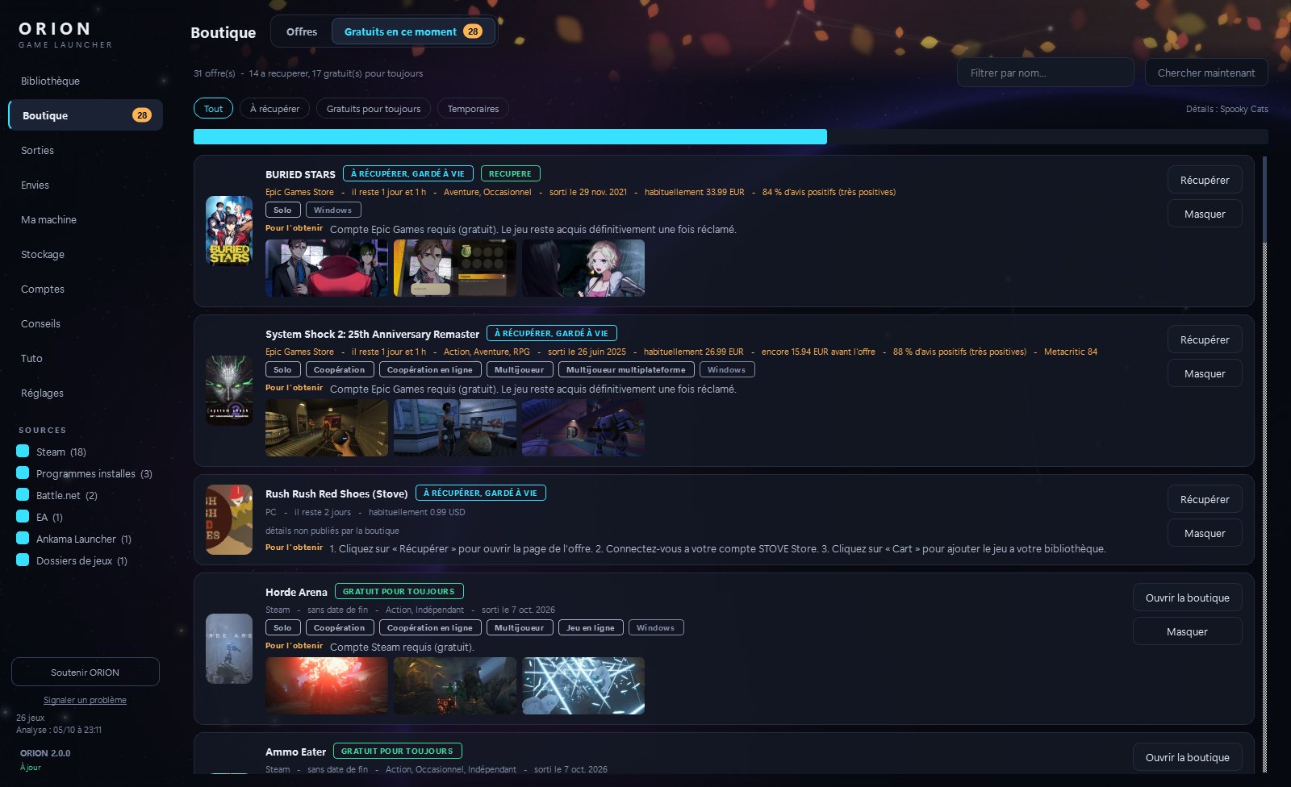
Task: Switch to the Offres tab
Action: pos(302,31)
